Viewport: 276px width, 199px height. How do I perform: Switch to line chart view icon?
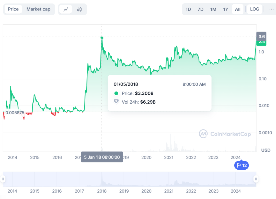pos(66,9)
